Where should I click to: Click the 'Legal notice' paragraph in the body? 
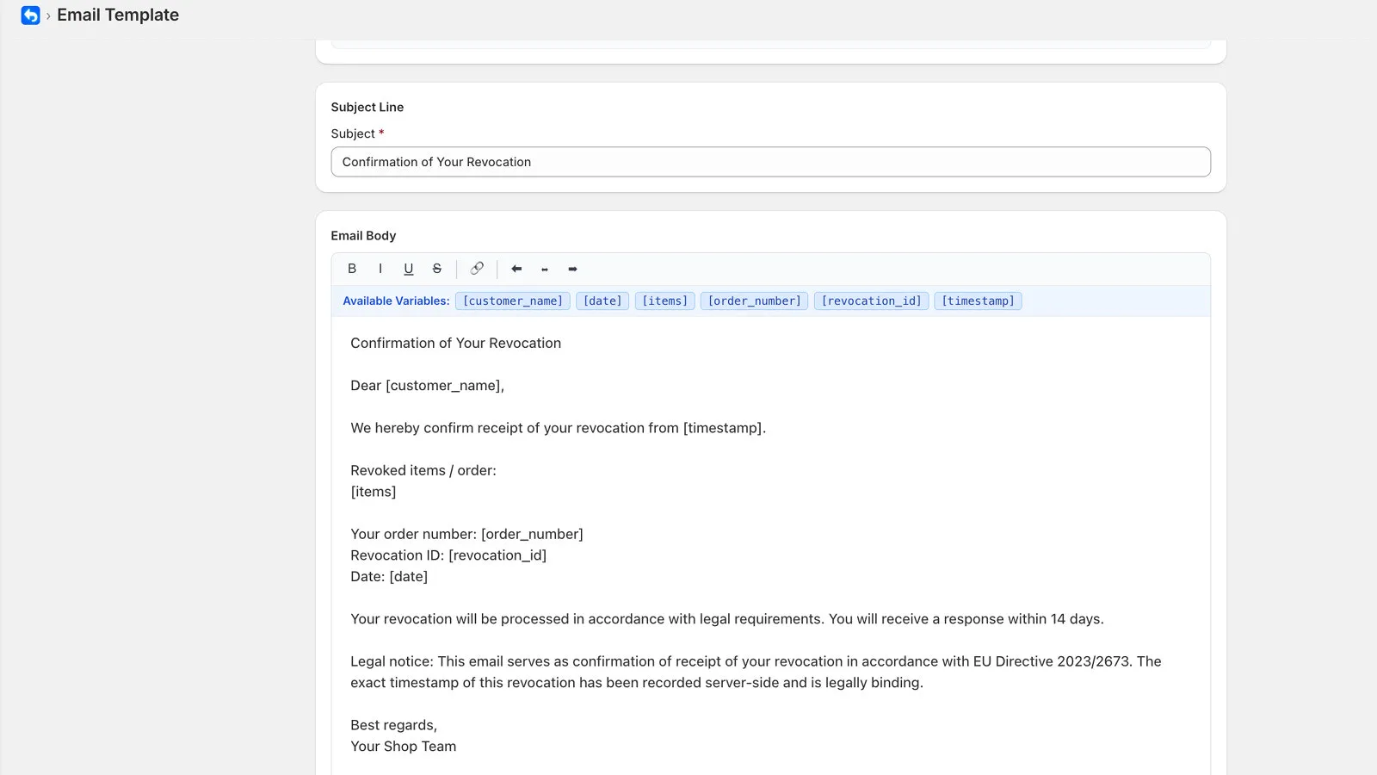[x=756, y=672]
